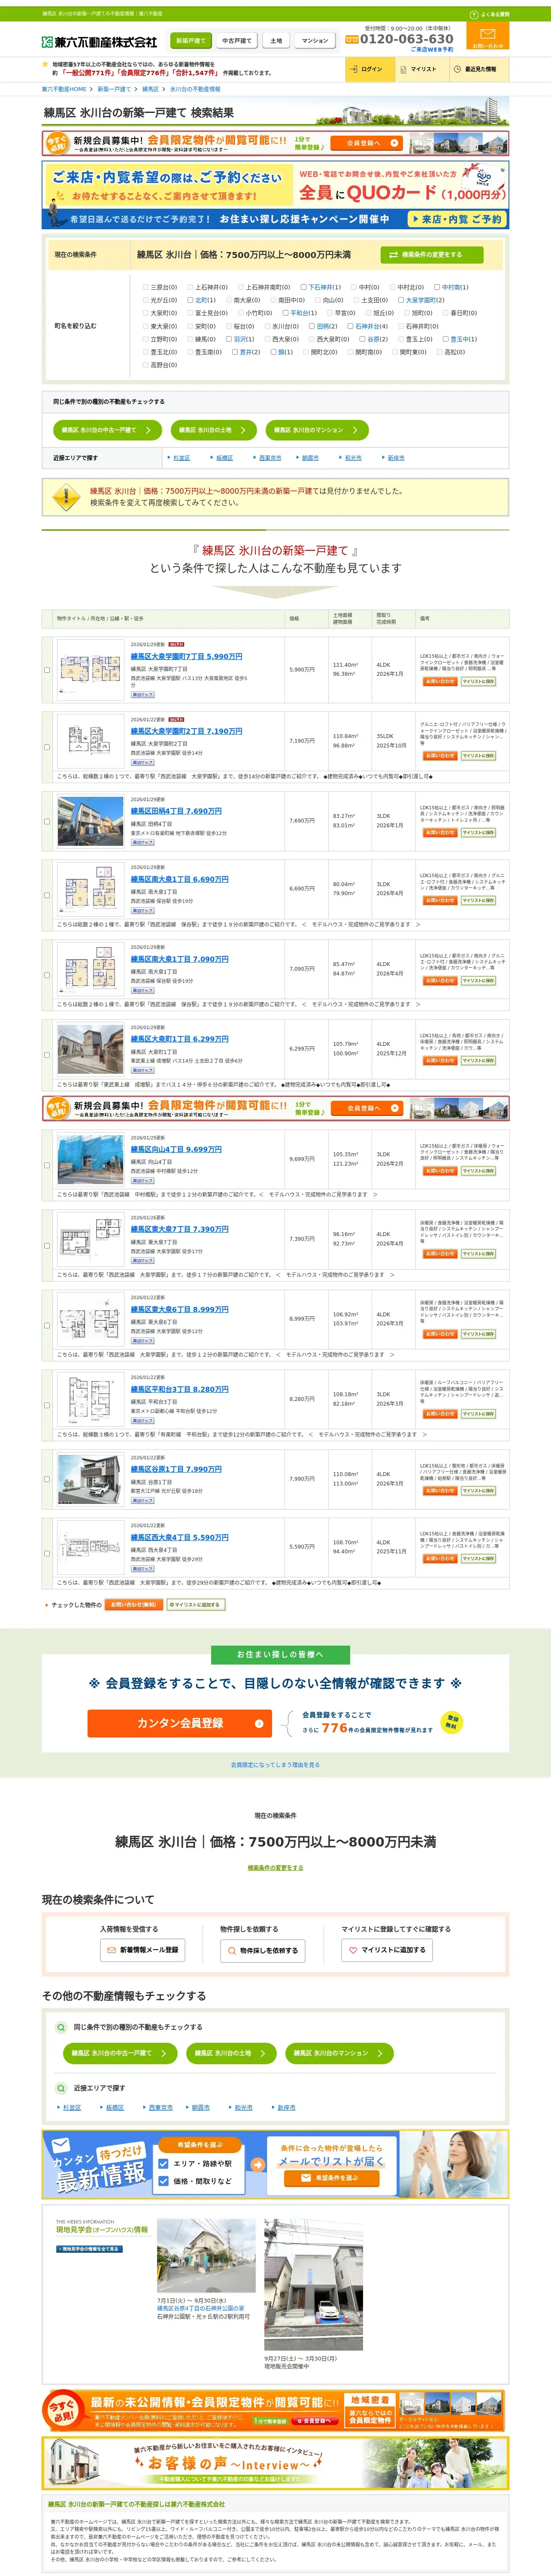Click 検索条件の変更をする green button with arrows
This screenshot has height=2576, width=551.
pos(432,255)
